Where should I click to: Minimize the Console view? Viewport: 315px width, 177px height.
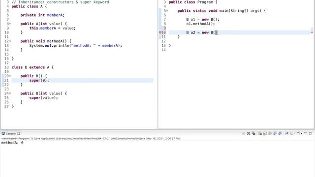coord(305,133)
